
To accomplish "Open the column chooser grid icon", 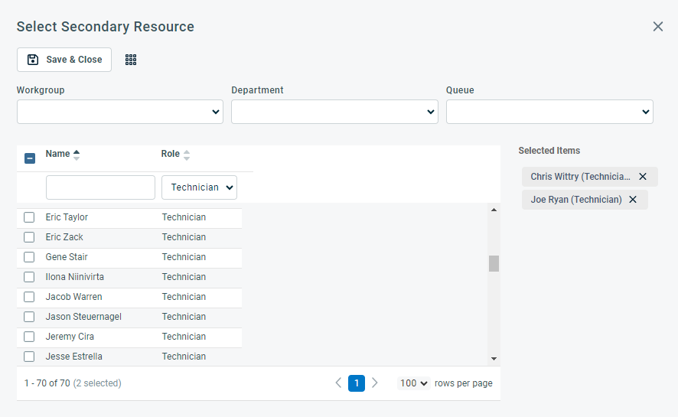I will point(131,60).
